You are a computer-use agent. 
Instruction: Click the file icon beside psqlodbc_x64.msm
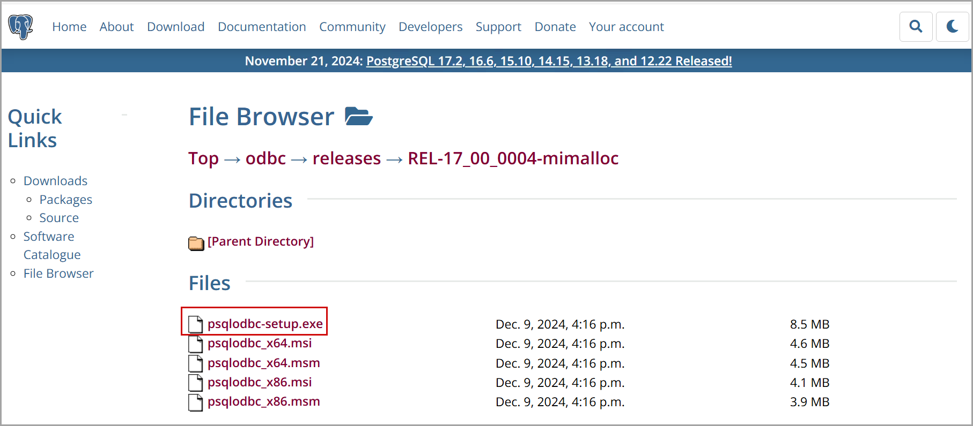click(x=196, y=363)
